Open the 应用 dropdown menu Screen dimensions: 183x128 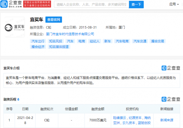point(174,4)
